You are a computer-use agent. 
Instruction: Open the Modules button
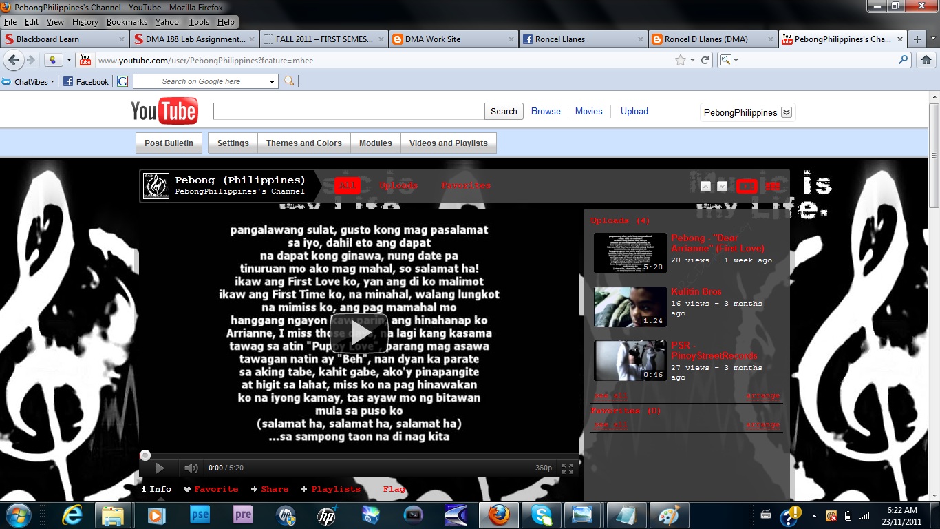click(x=376, y=143)
